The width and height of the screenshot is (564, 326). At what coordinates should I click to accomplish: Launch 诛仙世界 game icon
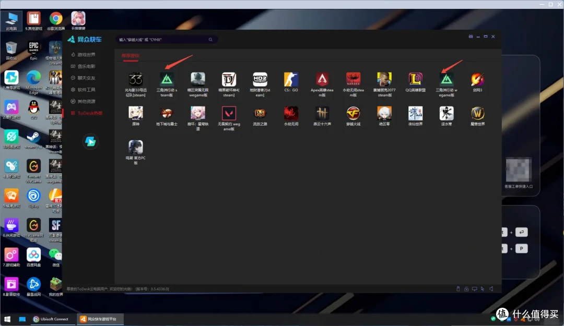[x=416, y=113]
